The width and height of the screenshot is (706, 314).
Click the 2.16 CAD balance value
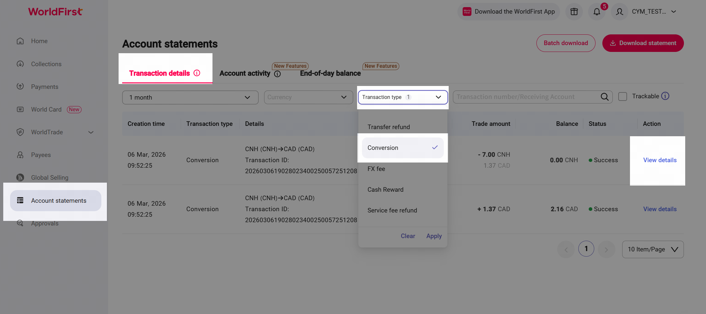564,209
